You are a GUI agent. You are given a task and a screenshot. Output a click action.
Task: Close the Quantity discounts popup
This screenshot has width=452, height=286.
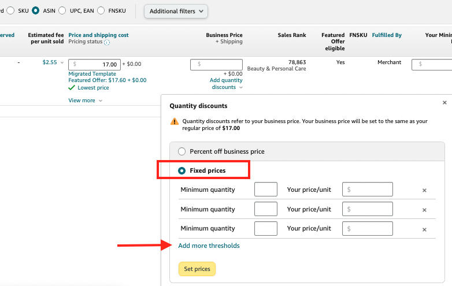click(444, 103)
